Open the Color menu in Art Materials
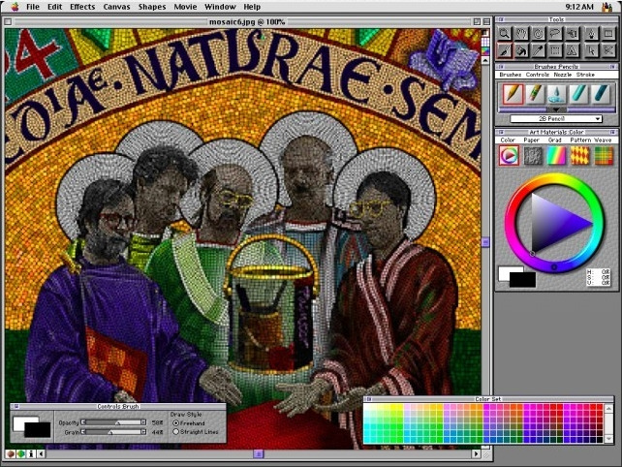Screen dimensions: 622x467 (508, 140)
